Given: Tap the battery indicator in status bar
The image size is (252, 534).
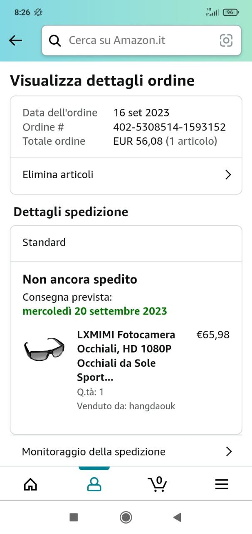Looking at the screenshot, I should [x=230, y=13].
